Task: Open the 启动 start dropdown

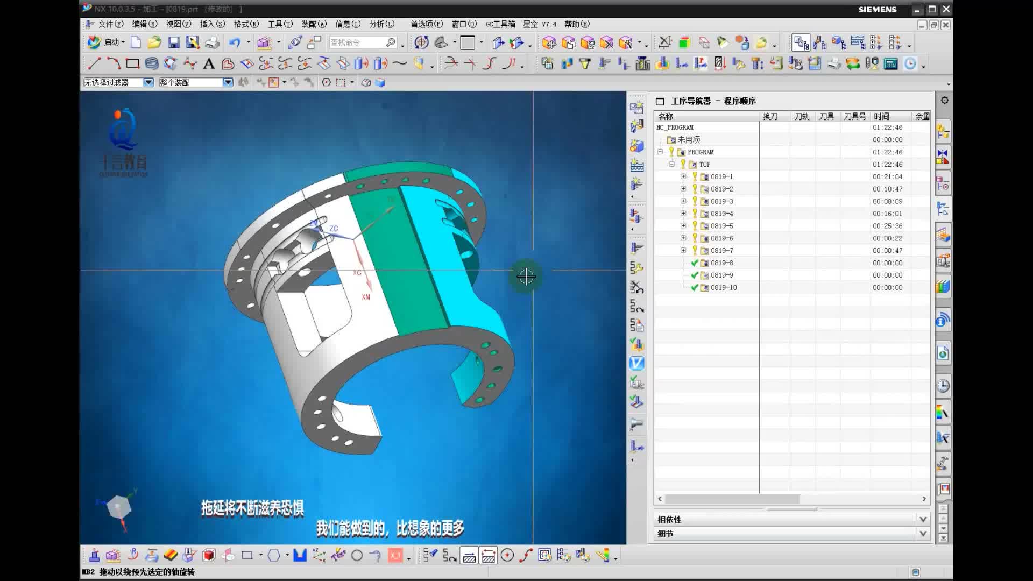Action: pyautogui.click(x=106, y=42)
